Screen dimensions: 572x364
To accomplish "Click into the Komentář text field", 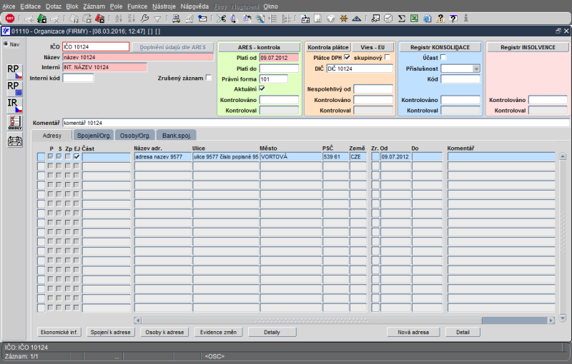I will pyautogui.click(x=316, y=123).
